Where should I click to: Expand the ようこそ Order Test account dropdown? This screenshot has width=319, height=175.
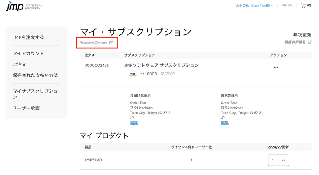point(255,6)
